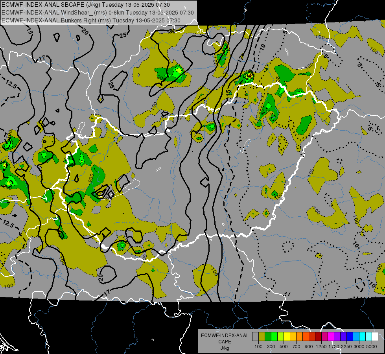Pick the dark green legend swatch
This screenshot has height=354, width=385.
click(268, 337)
